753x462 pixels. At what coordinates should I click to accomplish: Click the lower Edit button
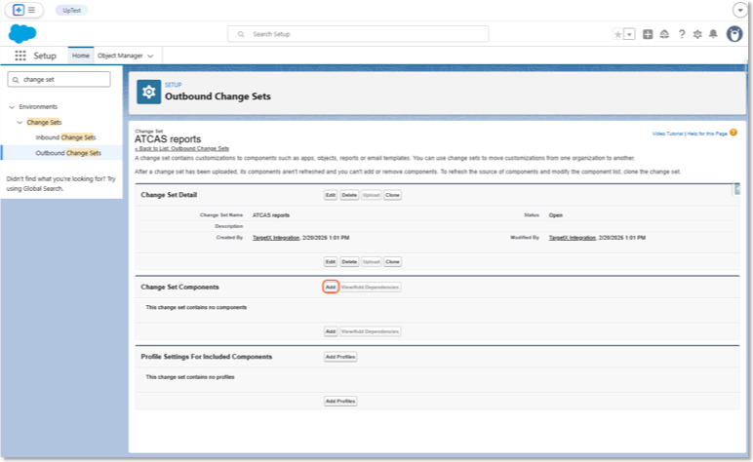pyautogui.click(x=331, y=262)
